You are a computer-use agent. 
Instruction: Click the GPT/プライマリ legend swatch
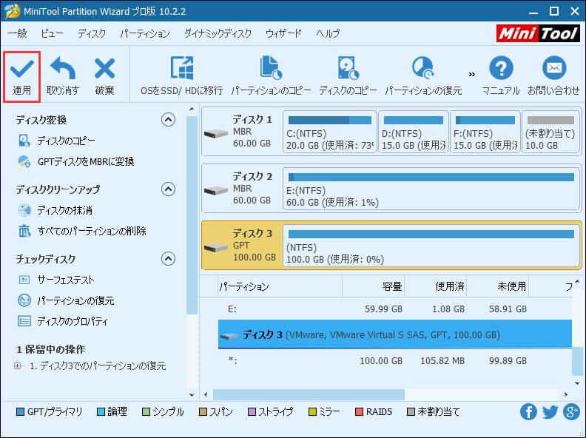(x=20, y=412)
